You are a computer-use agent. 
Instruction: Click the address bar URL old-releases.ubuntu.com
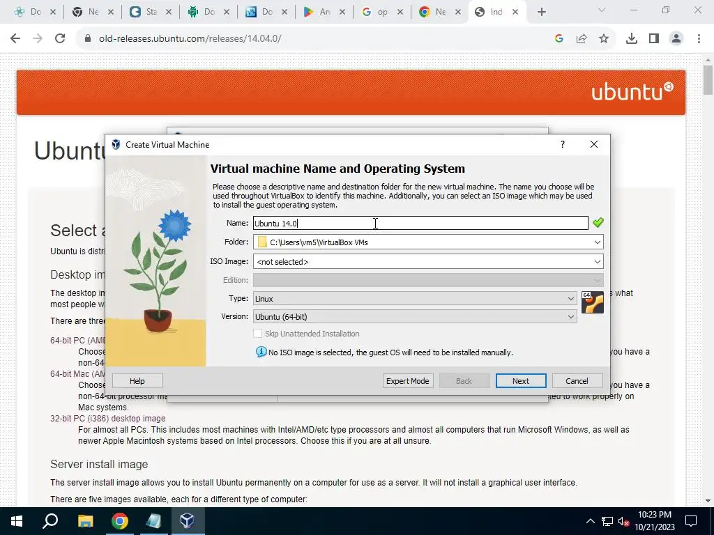click(x=190, y=39)
